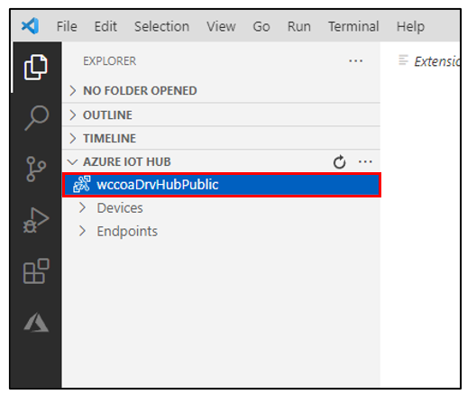
Task: Open the Azure view icon
Action: coord(36,322)
